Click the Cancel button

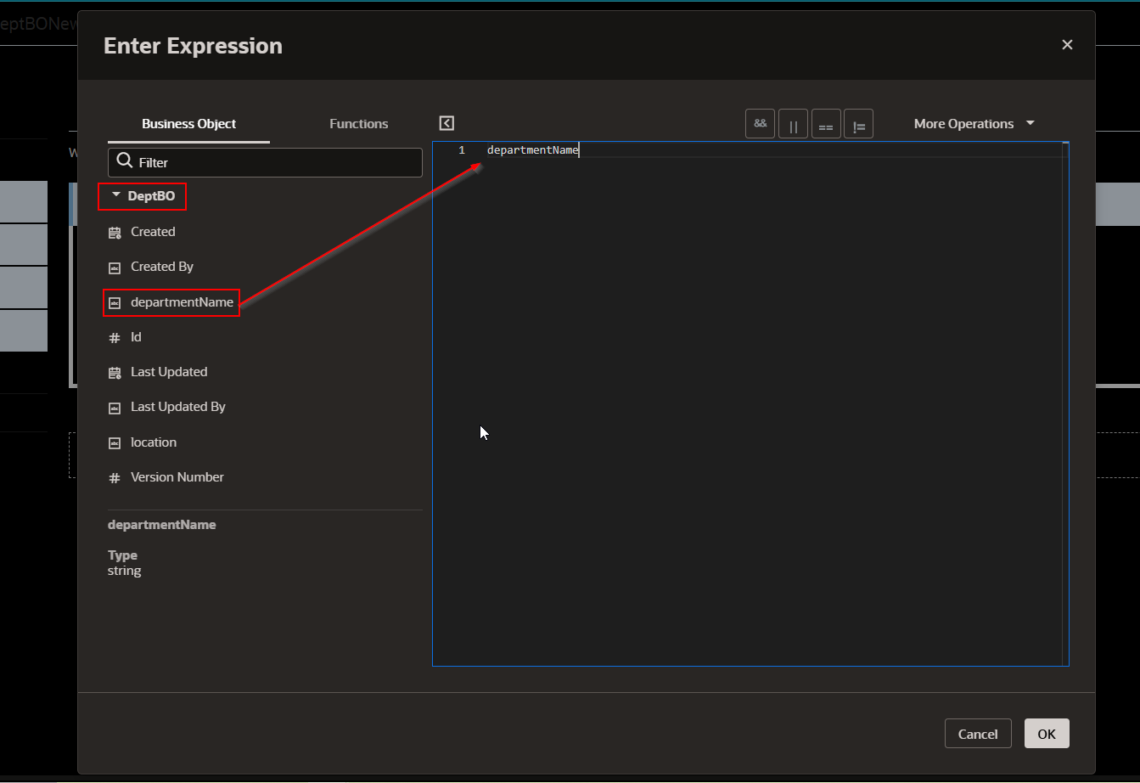point(978,734)
